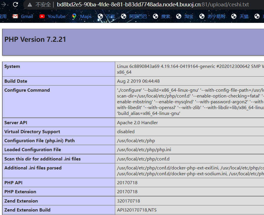Go forward with the arrow icon
Viewport: 264px width, 215px height.
[3, 4]
